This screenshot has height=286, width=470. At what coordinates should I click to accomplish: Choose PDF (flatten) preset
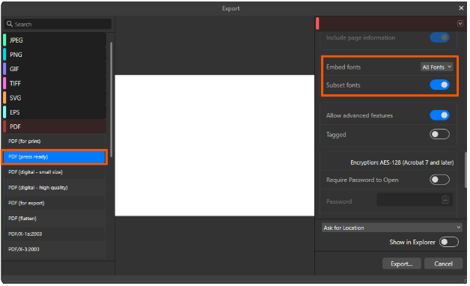click(x=55, y=219)
